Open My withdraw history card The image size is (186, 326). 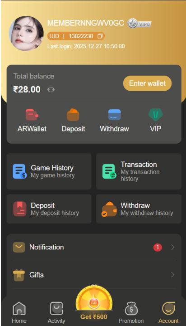click(x=139, y=209)
